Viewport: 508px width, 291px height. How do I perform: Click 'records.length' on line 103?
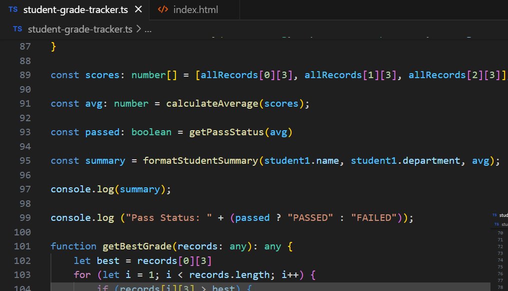(229, 275)
